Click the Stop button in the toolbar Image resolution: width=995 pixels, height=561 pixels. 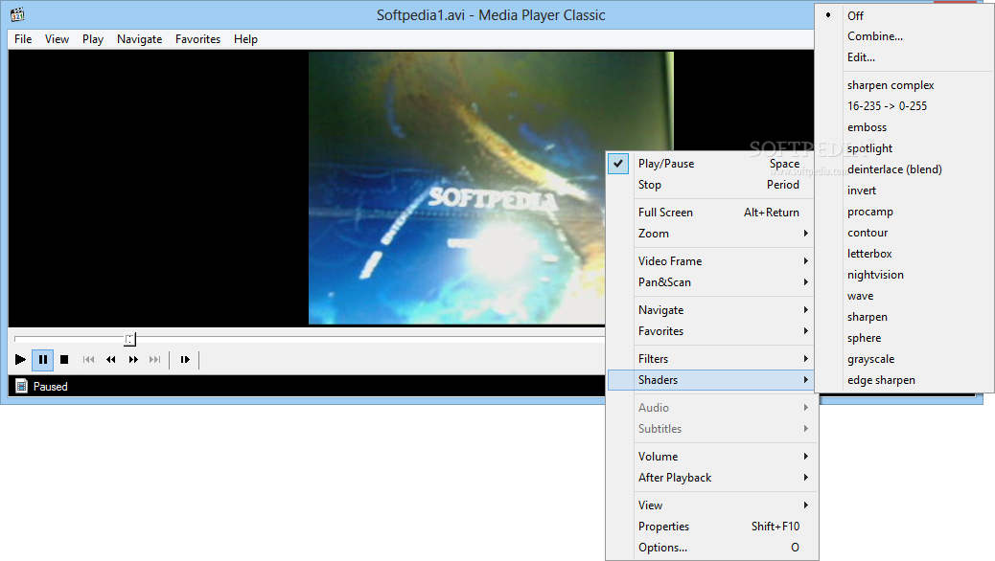[x=64, y=359]
